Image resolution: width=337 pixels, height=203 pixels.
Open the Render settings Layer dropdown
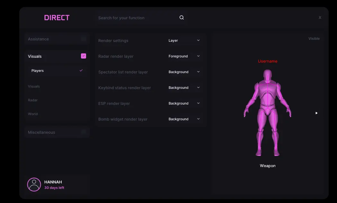click(x=184, y=40)
